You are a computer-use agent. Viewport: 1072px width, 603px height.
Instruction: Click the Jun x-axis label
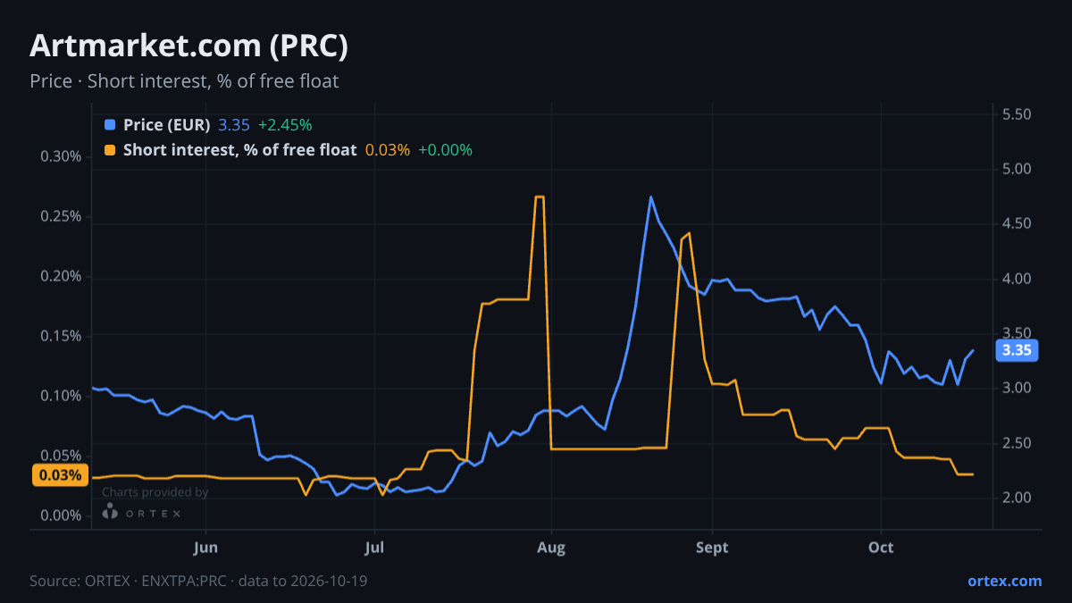(x=205, y=548)
